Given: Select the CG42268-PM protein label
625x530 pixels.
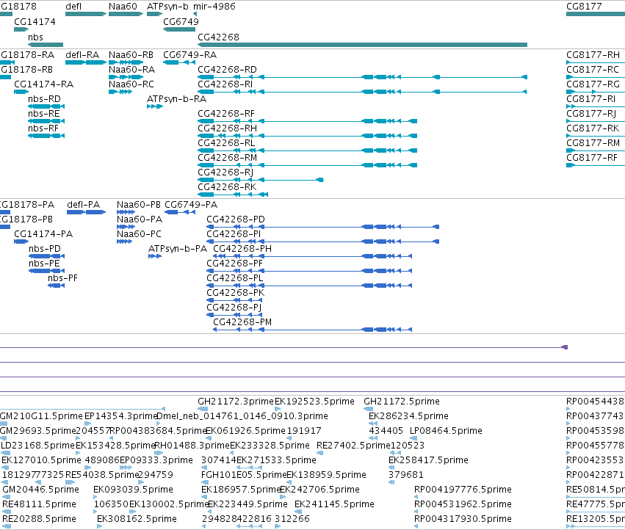Looking at the screenshot, I should point(242,322).
